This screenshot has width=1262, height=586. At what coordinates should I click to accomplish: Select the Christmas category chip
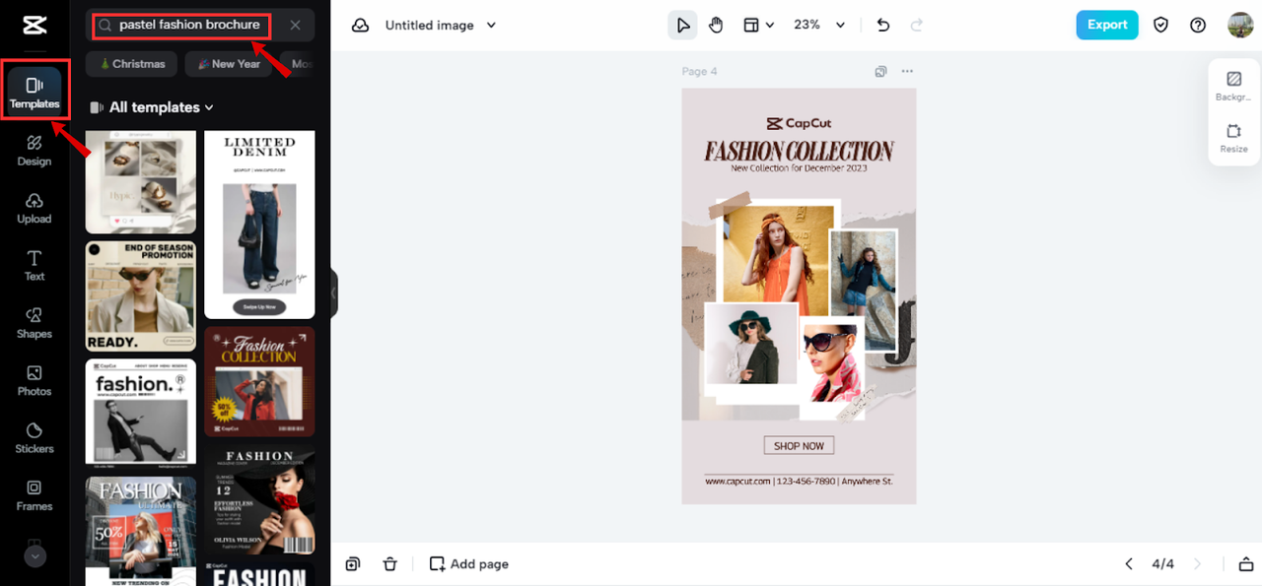tap(132, 64)
